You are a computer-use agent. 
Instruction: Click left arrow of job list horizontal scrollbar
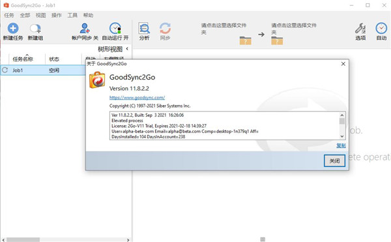pyautogui.click(x=3, y=240)
